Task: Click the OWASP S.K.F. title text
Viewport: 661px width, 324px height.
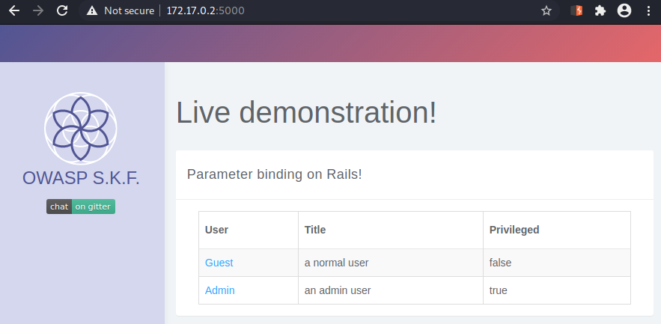Action: pos(81,178)
